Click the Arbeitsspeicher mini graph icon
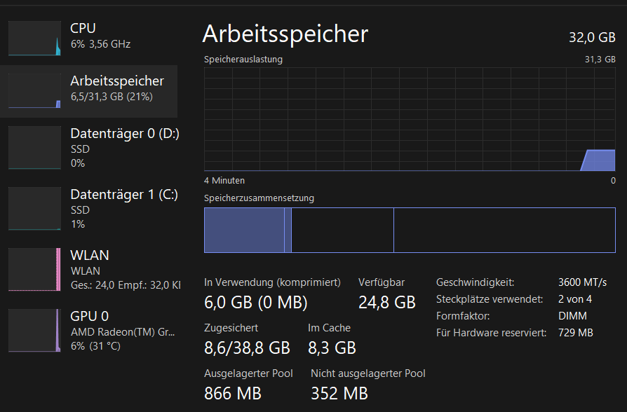 coord(34,91)
